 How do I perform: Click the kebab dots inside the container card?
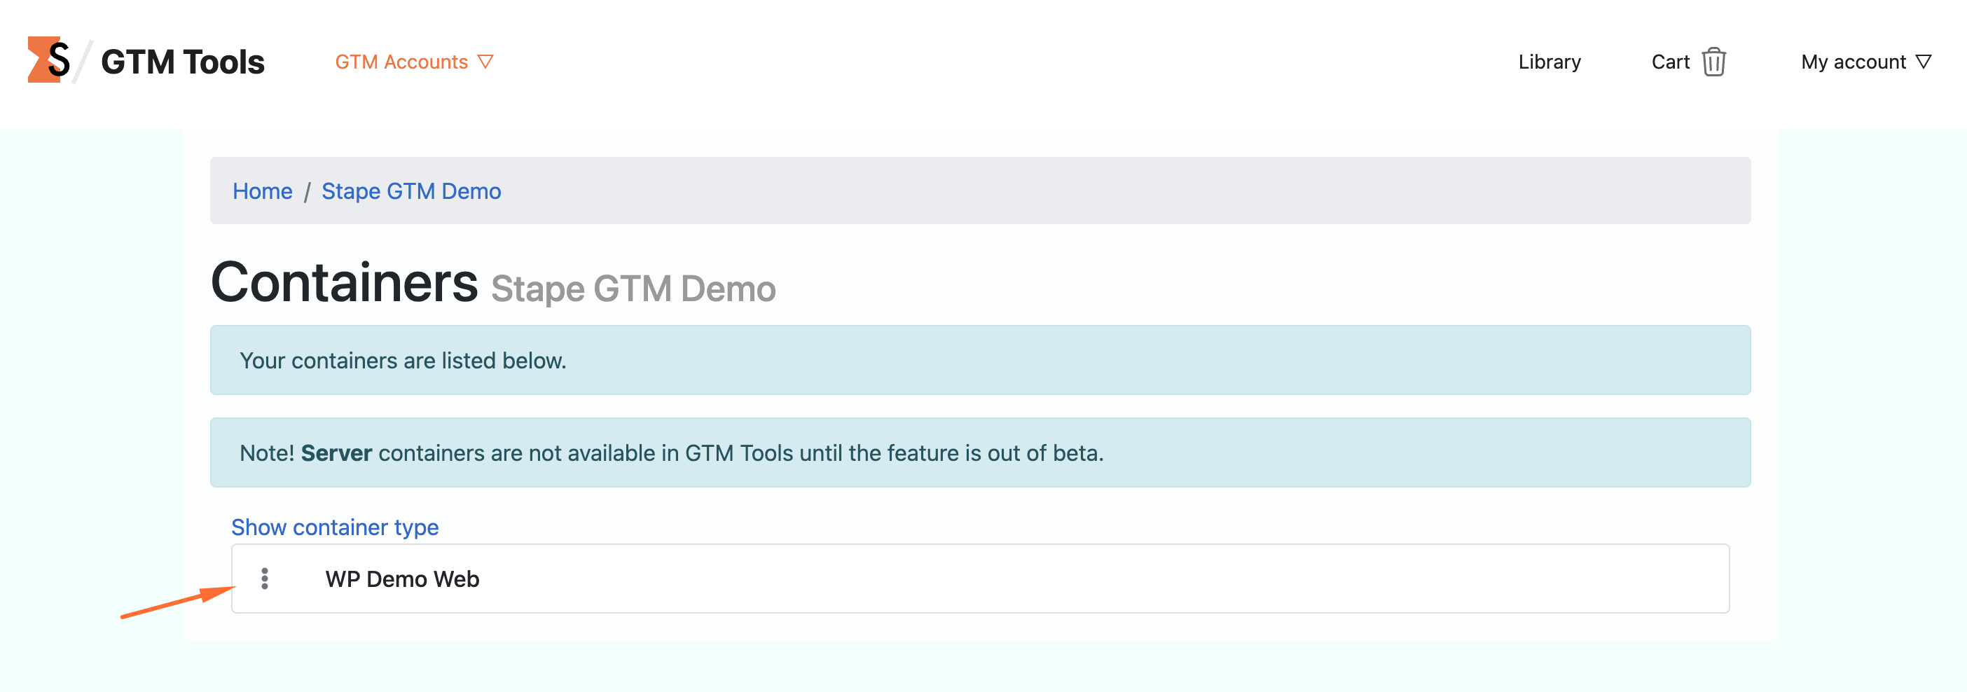(x=265, y=579)
